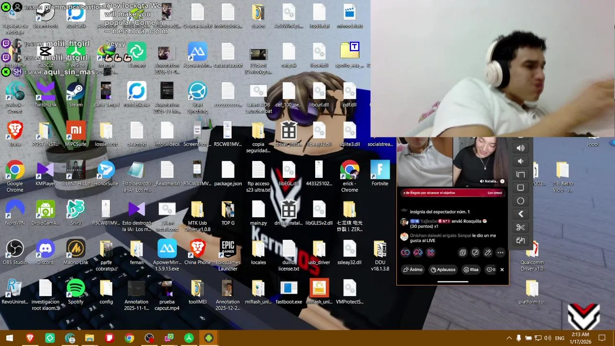Open the clock showing 2:13 AM

click(580, 338)
